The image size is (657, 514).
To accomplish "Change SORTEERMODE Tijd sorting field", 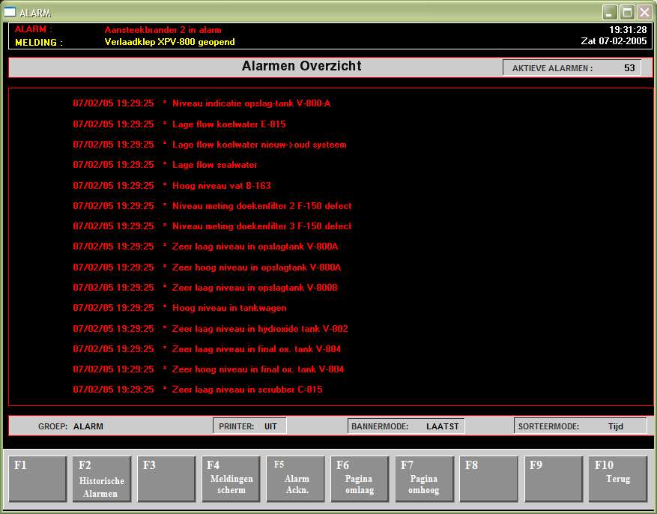I will 580,426.
